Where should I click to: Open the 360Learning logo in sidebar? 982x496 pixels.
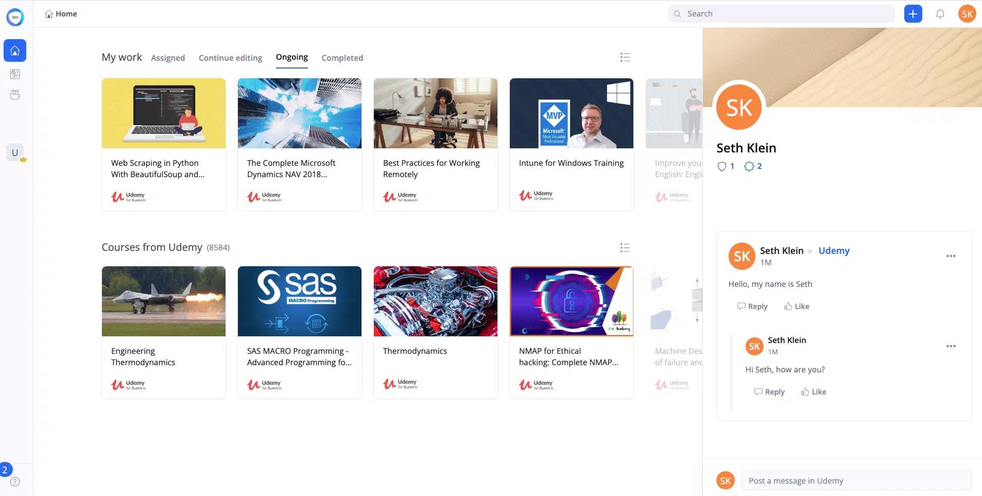[x=15, y=17]
